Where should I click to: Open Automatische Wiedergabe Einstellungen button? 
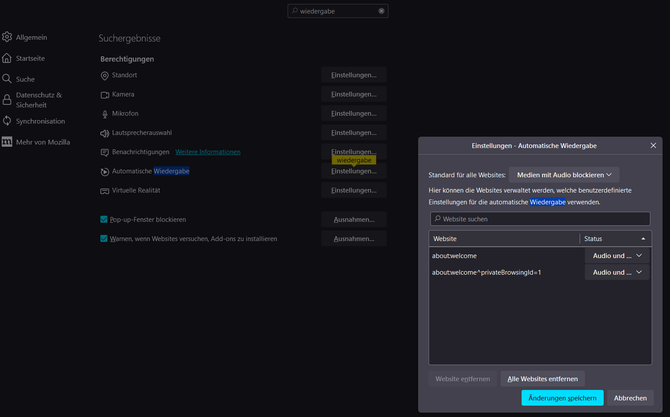[354, 171]
